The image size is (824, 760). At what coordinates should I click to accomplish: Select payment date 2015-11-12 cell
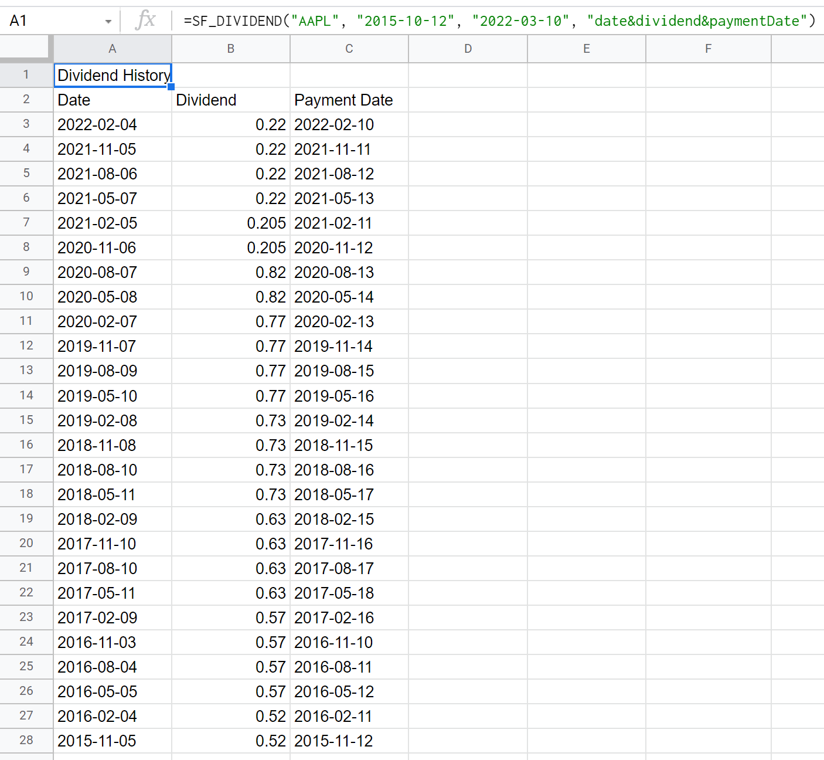point(349,741)
